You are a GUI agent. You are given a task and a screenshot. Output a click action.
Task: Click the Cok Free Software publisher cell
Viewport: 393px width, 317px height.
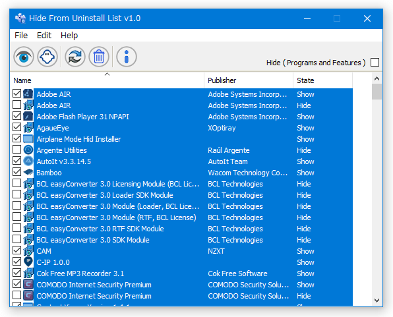(237, 274)
